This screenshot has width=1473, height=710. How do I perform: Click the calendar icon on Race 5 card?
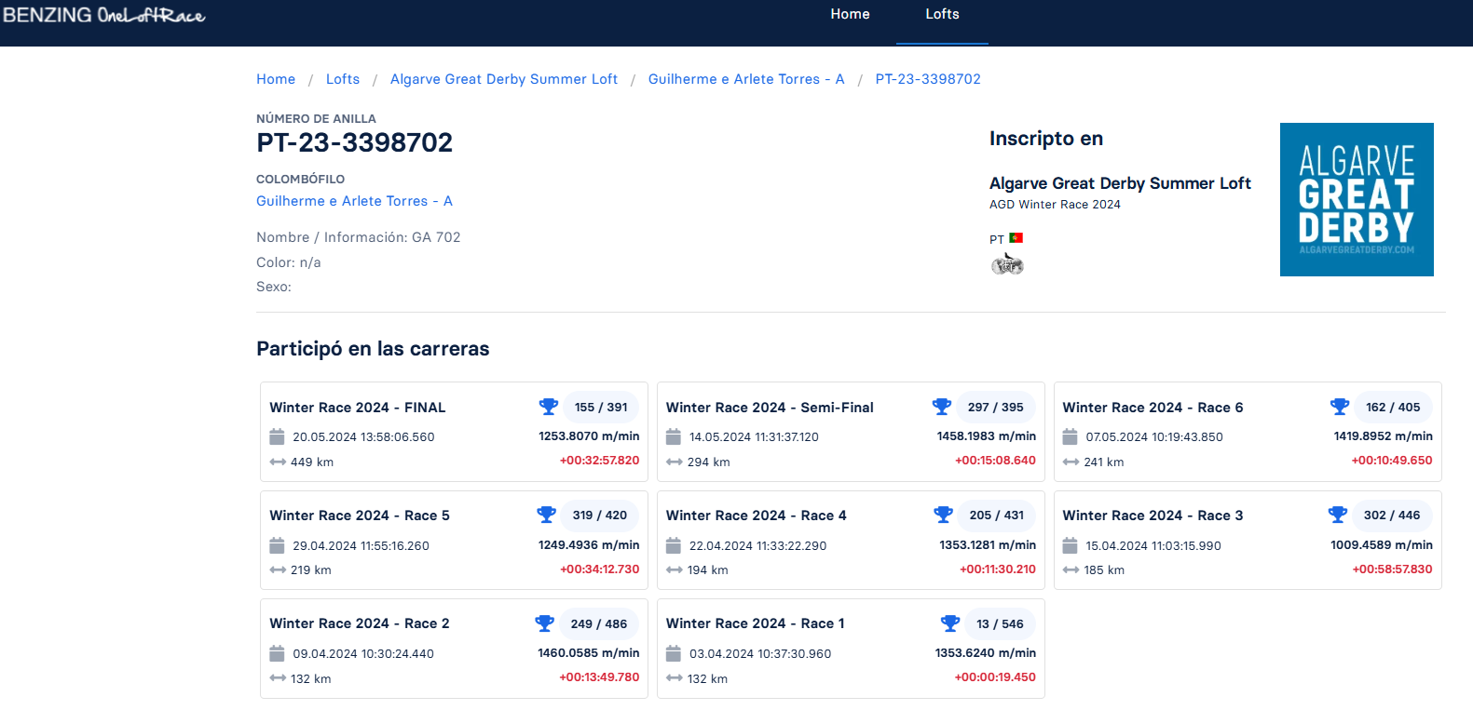click(277, 545)
